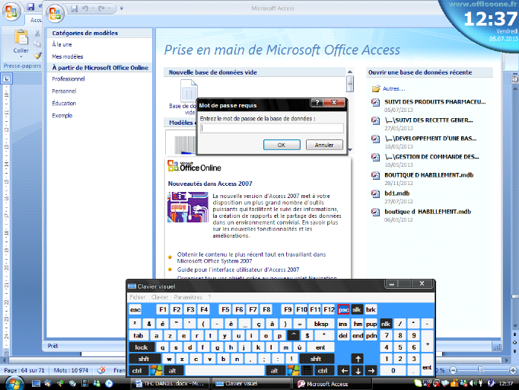The width and height of the screenshot is (519, 390).
Task: Select À la une category
Action: (x=62, y=44)
